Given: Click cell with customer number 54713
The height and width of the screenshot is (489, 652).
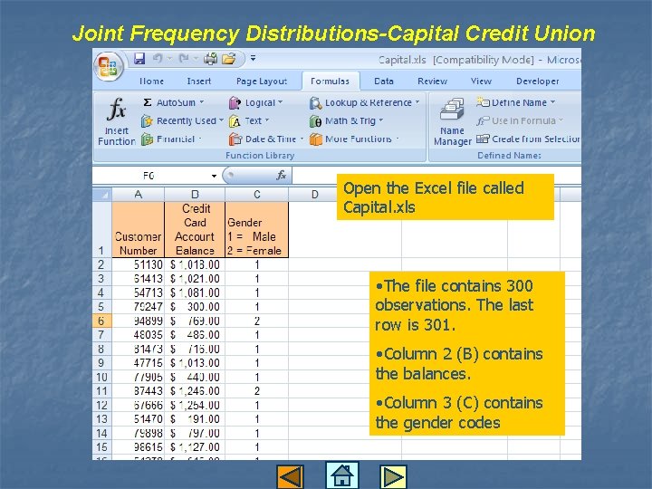Looking at the screenshot, I should 138,292.
